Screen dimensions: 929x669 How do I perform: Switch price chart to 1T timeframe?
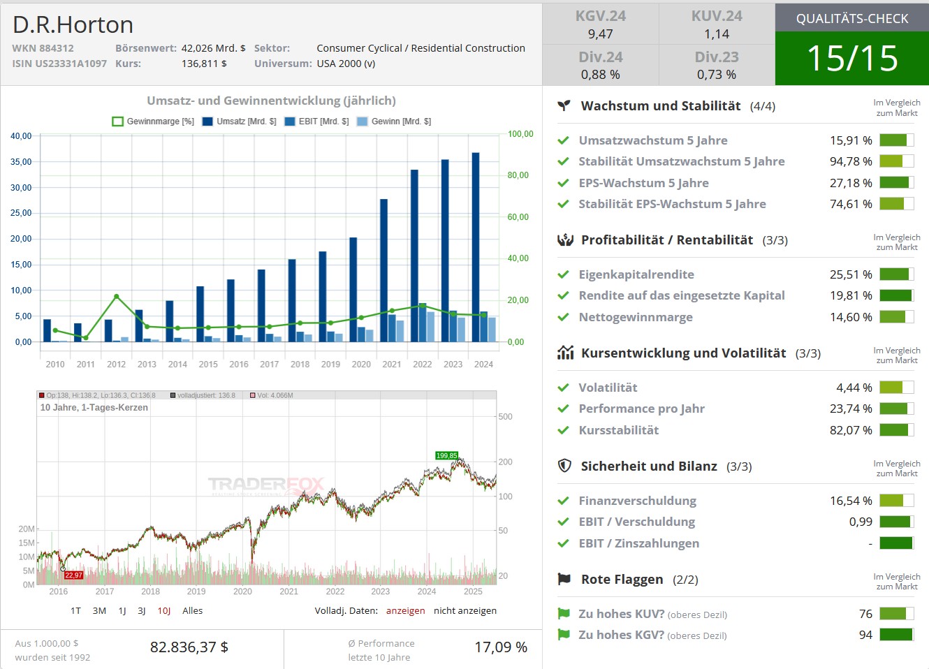click(x=75, y=610)
